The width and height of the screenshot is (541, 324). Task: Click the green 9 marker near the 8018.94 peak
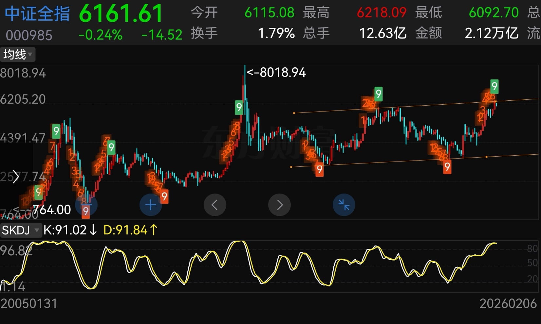click(238, 107)
